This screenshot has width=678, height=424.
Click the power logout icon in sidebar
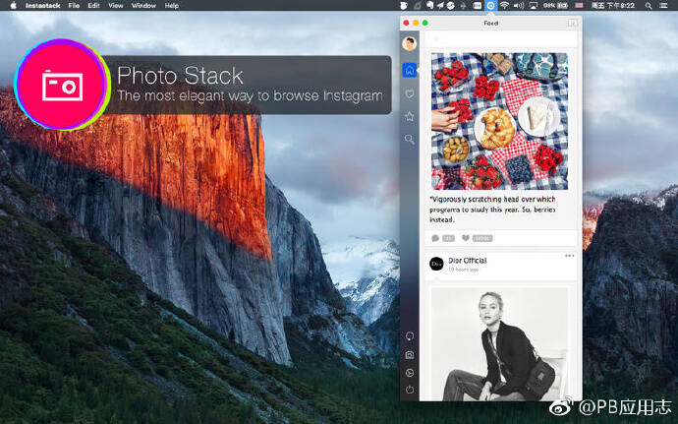pyautogui.click(x=410, y=390)
